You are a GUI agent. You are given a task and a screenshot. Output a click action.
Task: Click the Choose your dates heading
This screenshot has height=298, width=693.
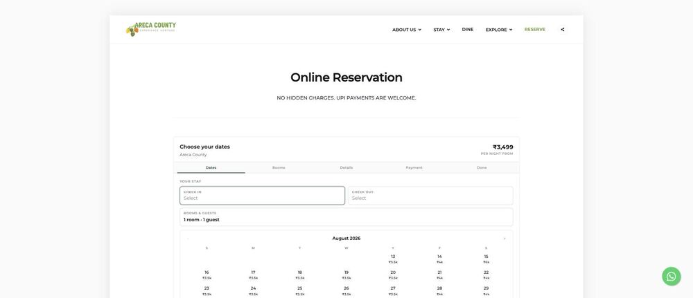point(204,147)
